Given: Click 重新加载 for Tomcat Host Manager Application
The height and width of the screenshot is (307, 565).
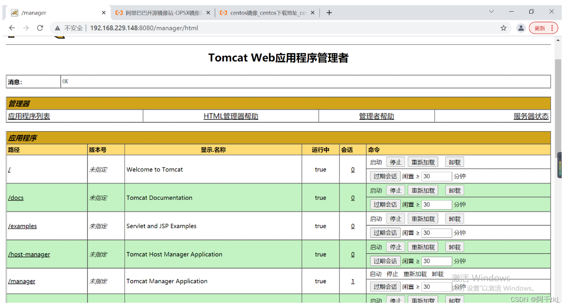Looking at the screenshot, I should 423,247.
